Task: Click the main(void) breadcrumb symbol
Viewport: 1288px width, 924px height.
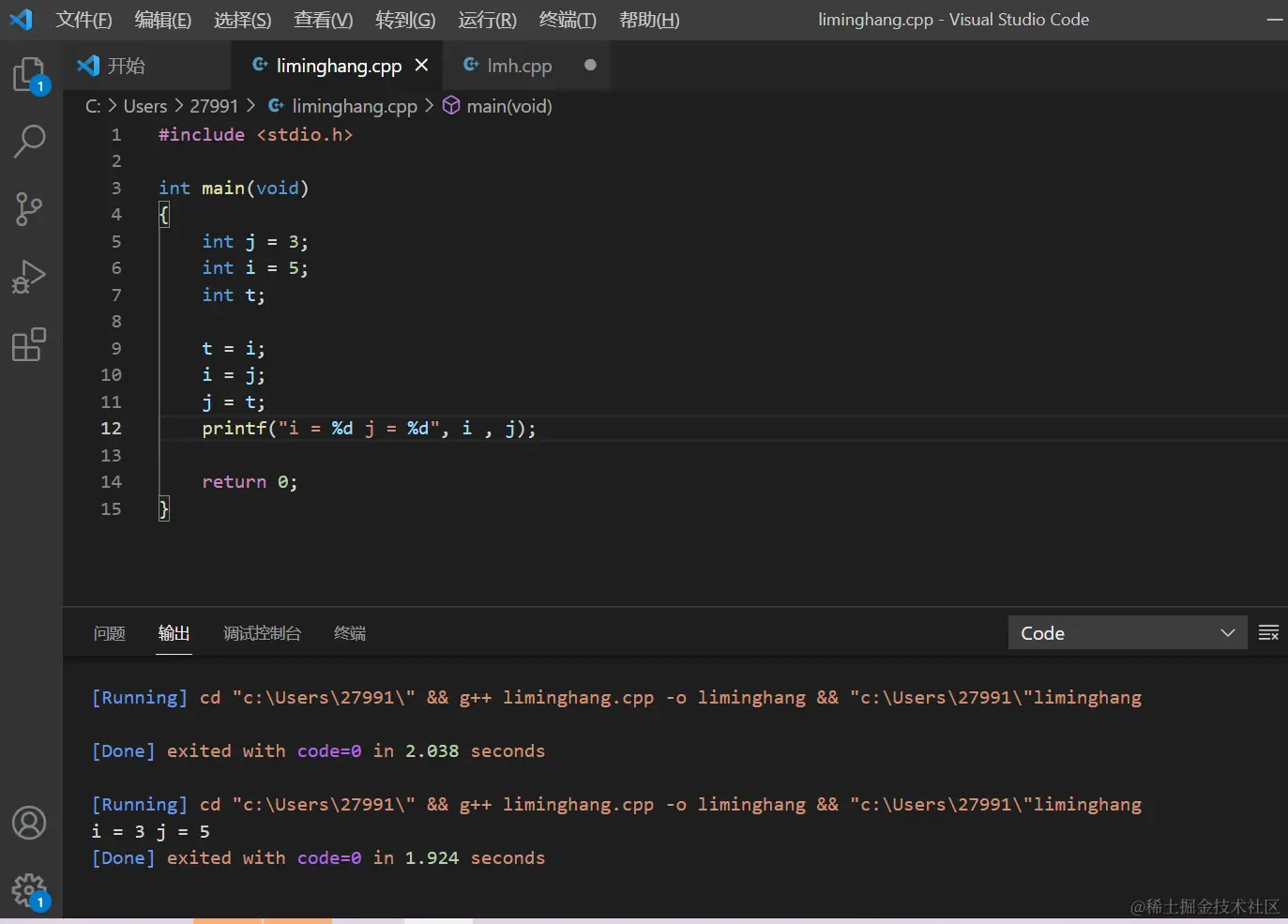Action: click(x=508, y=106)
